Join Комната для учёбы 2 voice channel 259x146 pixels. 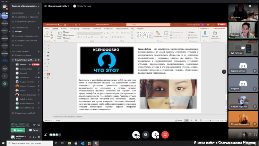[x=26, y=113]
